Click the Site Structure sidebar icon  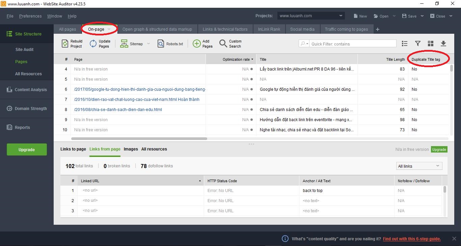pos(9,34)
